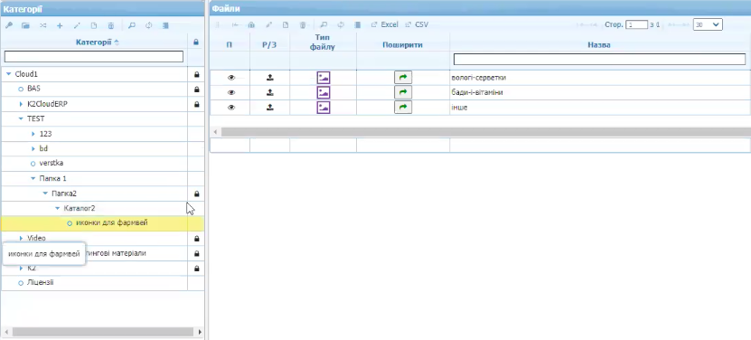The image size is (751, 340).
Task: Collapse the Папка 1 tree node
Action: tap(33, 178)
